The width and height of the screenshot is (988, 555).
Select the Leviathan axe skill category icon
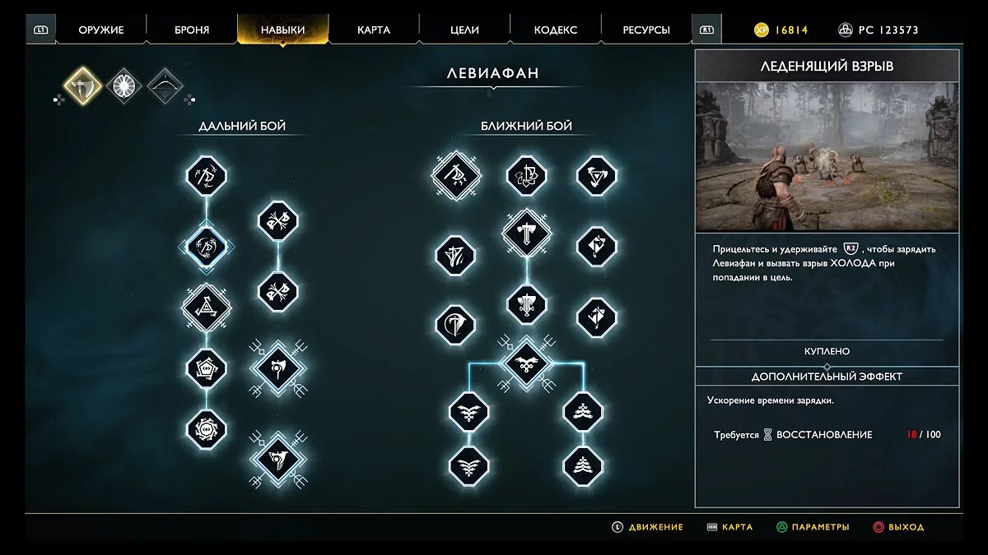click(82, 86)
